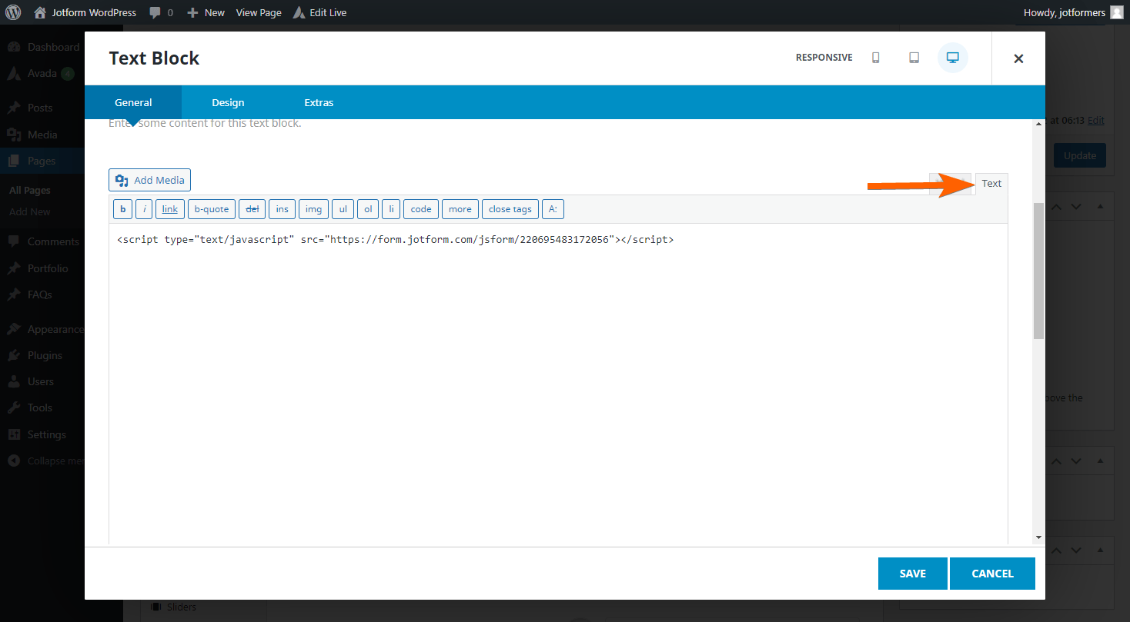Viewport: 1130px width, 622px height.
Task: Switch to mobile responsive view icon
Action: [875, 58]
